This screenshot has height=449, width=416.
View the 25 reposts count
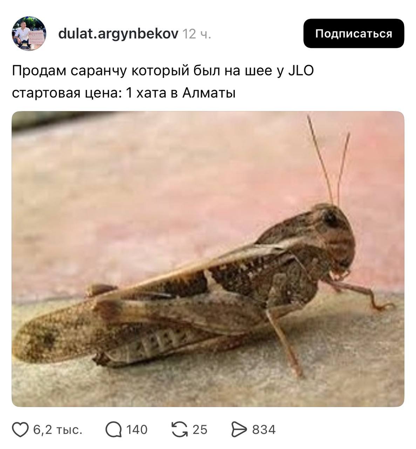tap(200, 430)
